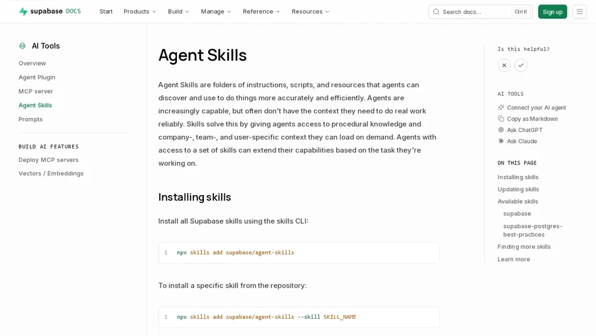Viewport: 596px width, 336px height.
Task: Click the --skill SKILL_NAME code block
Action: pyautogui.click(x=299, y=317)
